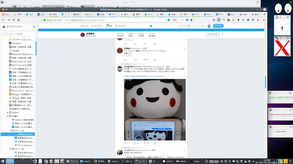Viewport: 293px width, 164px height.
Task: Open the Firefox library icon
Action: (x=214, y=20)
